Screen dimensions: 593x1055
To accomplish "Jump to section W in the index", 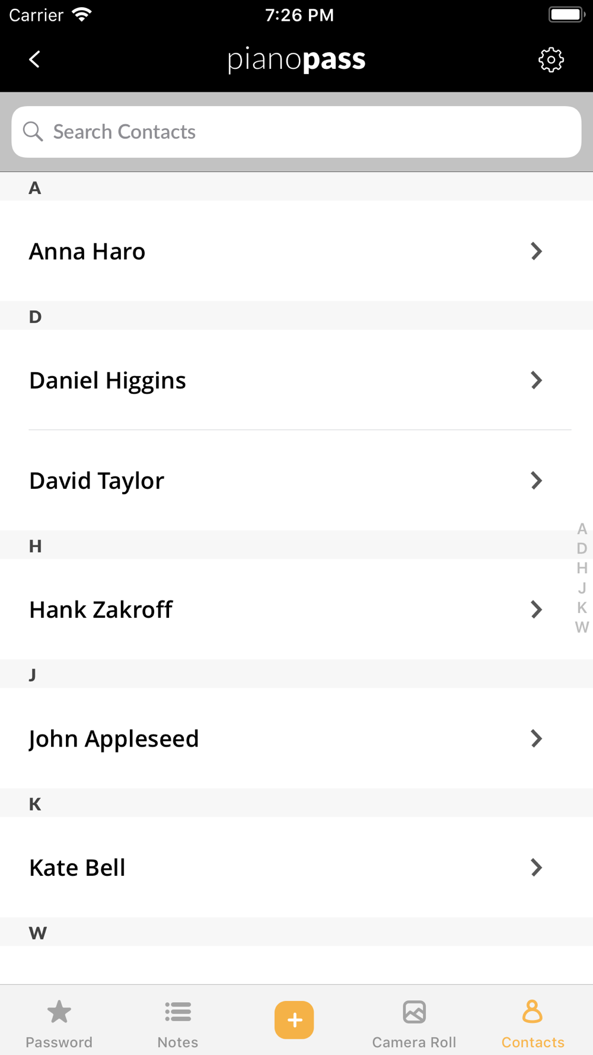I will (x=582, y=627).
